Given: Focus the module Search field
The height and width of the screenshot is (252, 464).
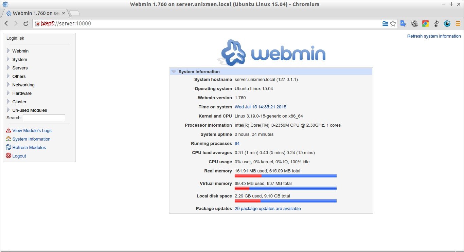Looking at the screenshot, I should pos(44,118).
